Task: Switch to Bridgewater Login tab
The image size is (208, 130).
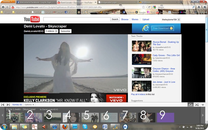Action: (x=117, y=2)
